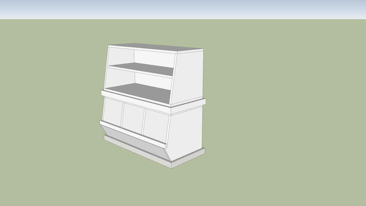Viewport: 366px width, 206px height.
Task: Click the base plinth's right end face
Action: [188, 158]
